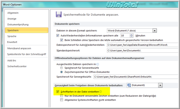The width and height of the screenshot is (180, 109).
Task: Click the AutoRecover minutes input field
Action: [125, 36]
